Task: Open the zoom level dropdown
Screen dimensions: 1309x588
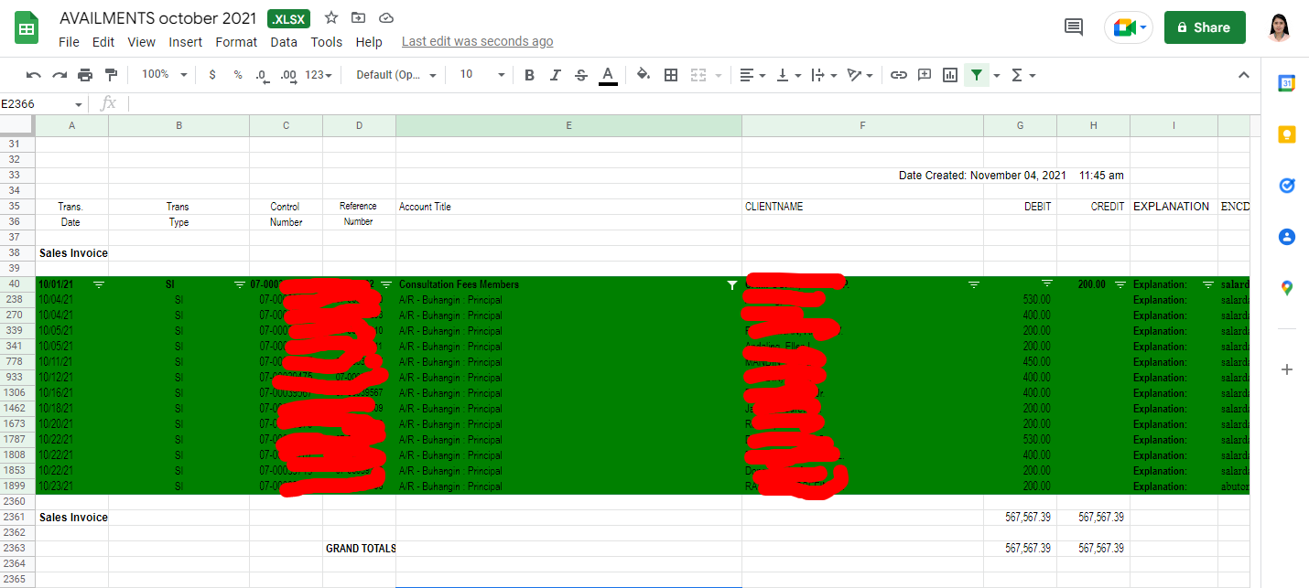Action: point(165,75)
